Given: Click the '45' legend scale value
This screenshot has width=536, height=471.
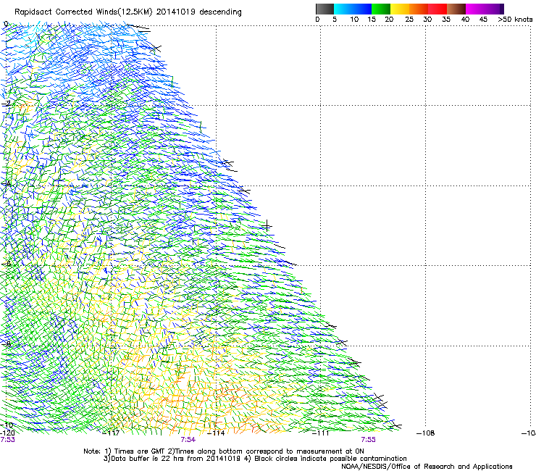Looking at the screenshot, I should (x=483, y=20).
